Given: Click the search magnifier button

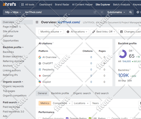Looking at the screenshot, I should (130, 12).
